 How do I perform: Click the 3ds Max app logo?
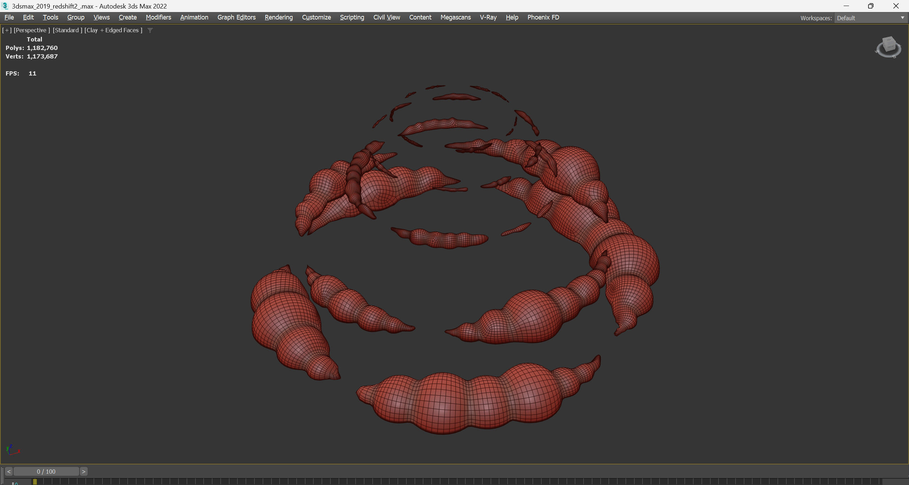(5, 6)
